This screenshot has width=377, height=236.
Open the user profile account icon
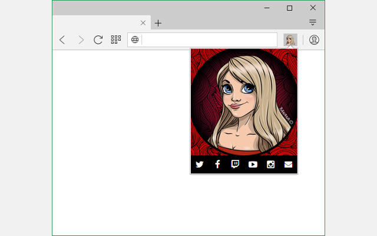(314, 40)
